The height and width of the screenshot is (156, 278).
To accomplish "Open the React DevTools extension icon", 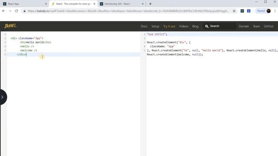I will tap(242, 11).
